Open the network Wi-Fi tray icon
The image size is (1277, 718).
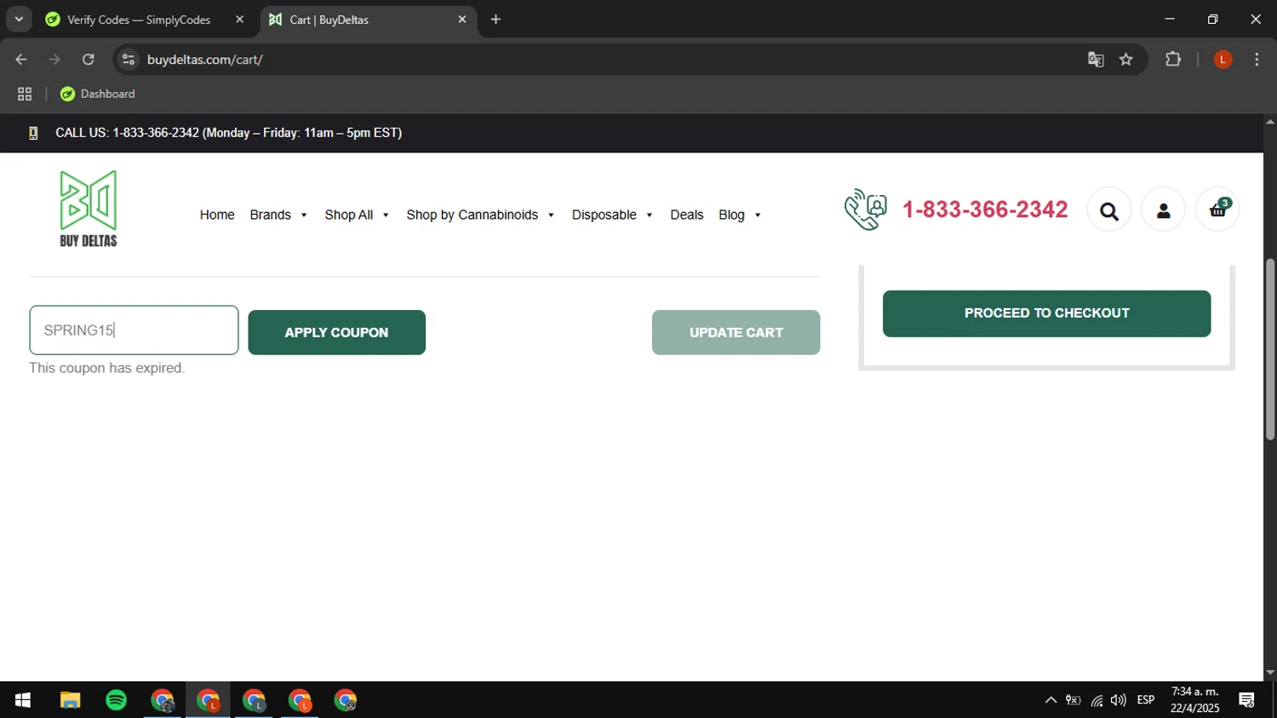(1097, 700)
